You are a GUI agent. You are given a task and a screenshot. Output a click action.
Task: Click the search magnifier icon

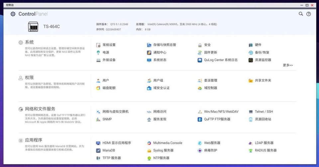click(301, 14)
